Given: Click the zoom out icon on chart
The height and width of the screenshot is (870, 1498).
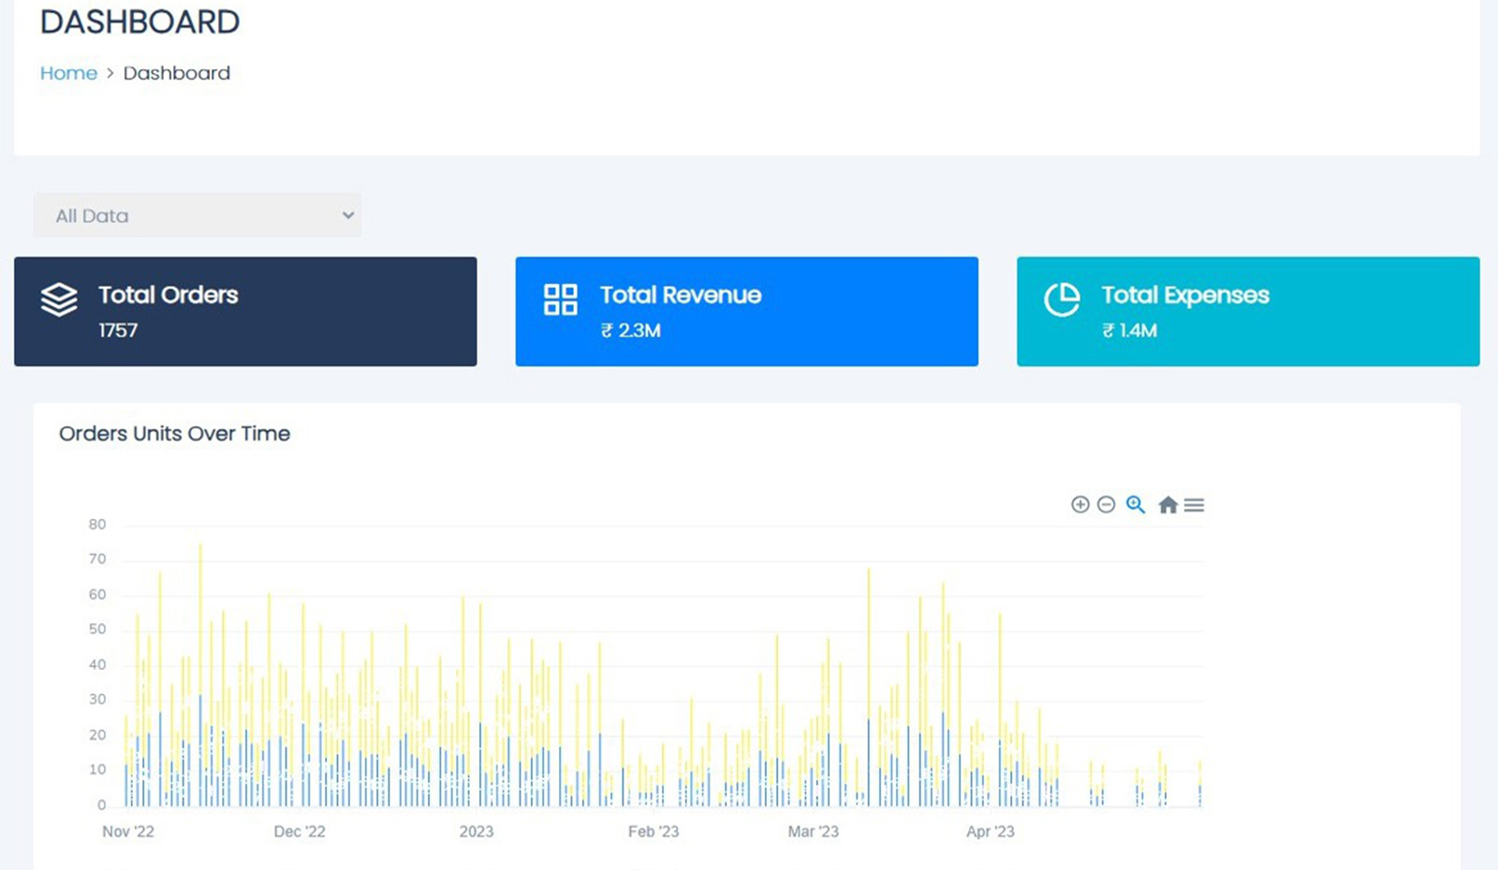Looking at the screenshot, I should coord(1106,505).
